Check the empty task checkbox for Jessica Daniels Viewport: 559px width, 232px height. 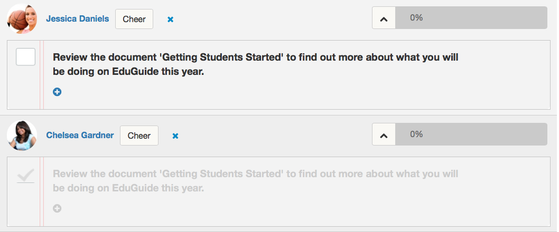click(x=26, y=57)
